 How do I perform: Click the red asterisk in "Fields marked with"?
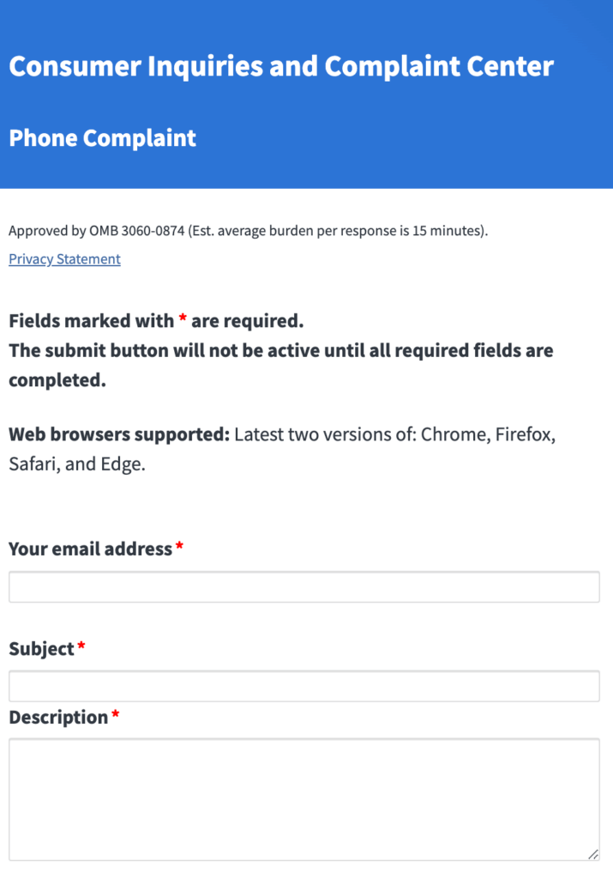click(183, 320)
